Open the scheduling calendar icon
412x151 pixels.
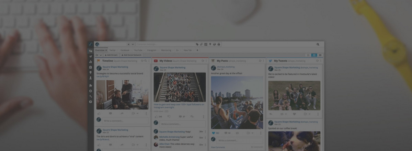tap(206, 44)
